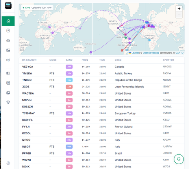Select the red marker off southern South America
The image size is (189, 169).
[x=122, y=50]
